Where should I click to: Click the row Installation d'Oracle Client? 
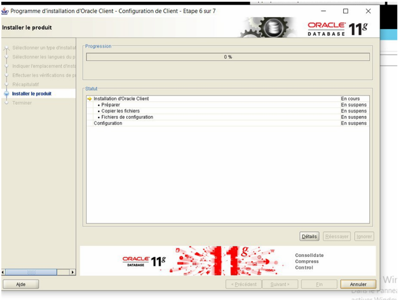(x=228, y=99)
